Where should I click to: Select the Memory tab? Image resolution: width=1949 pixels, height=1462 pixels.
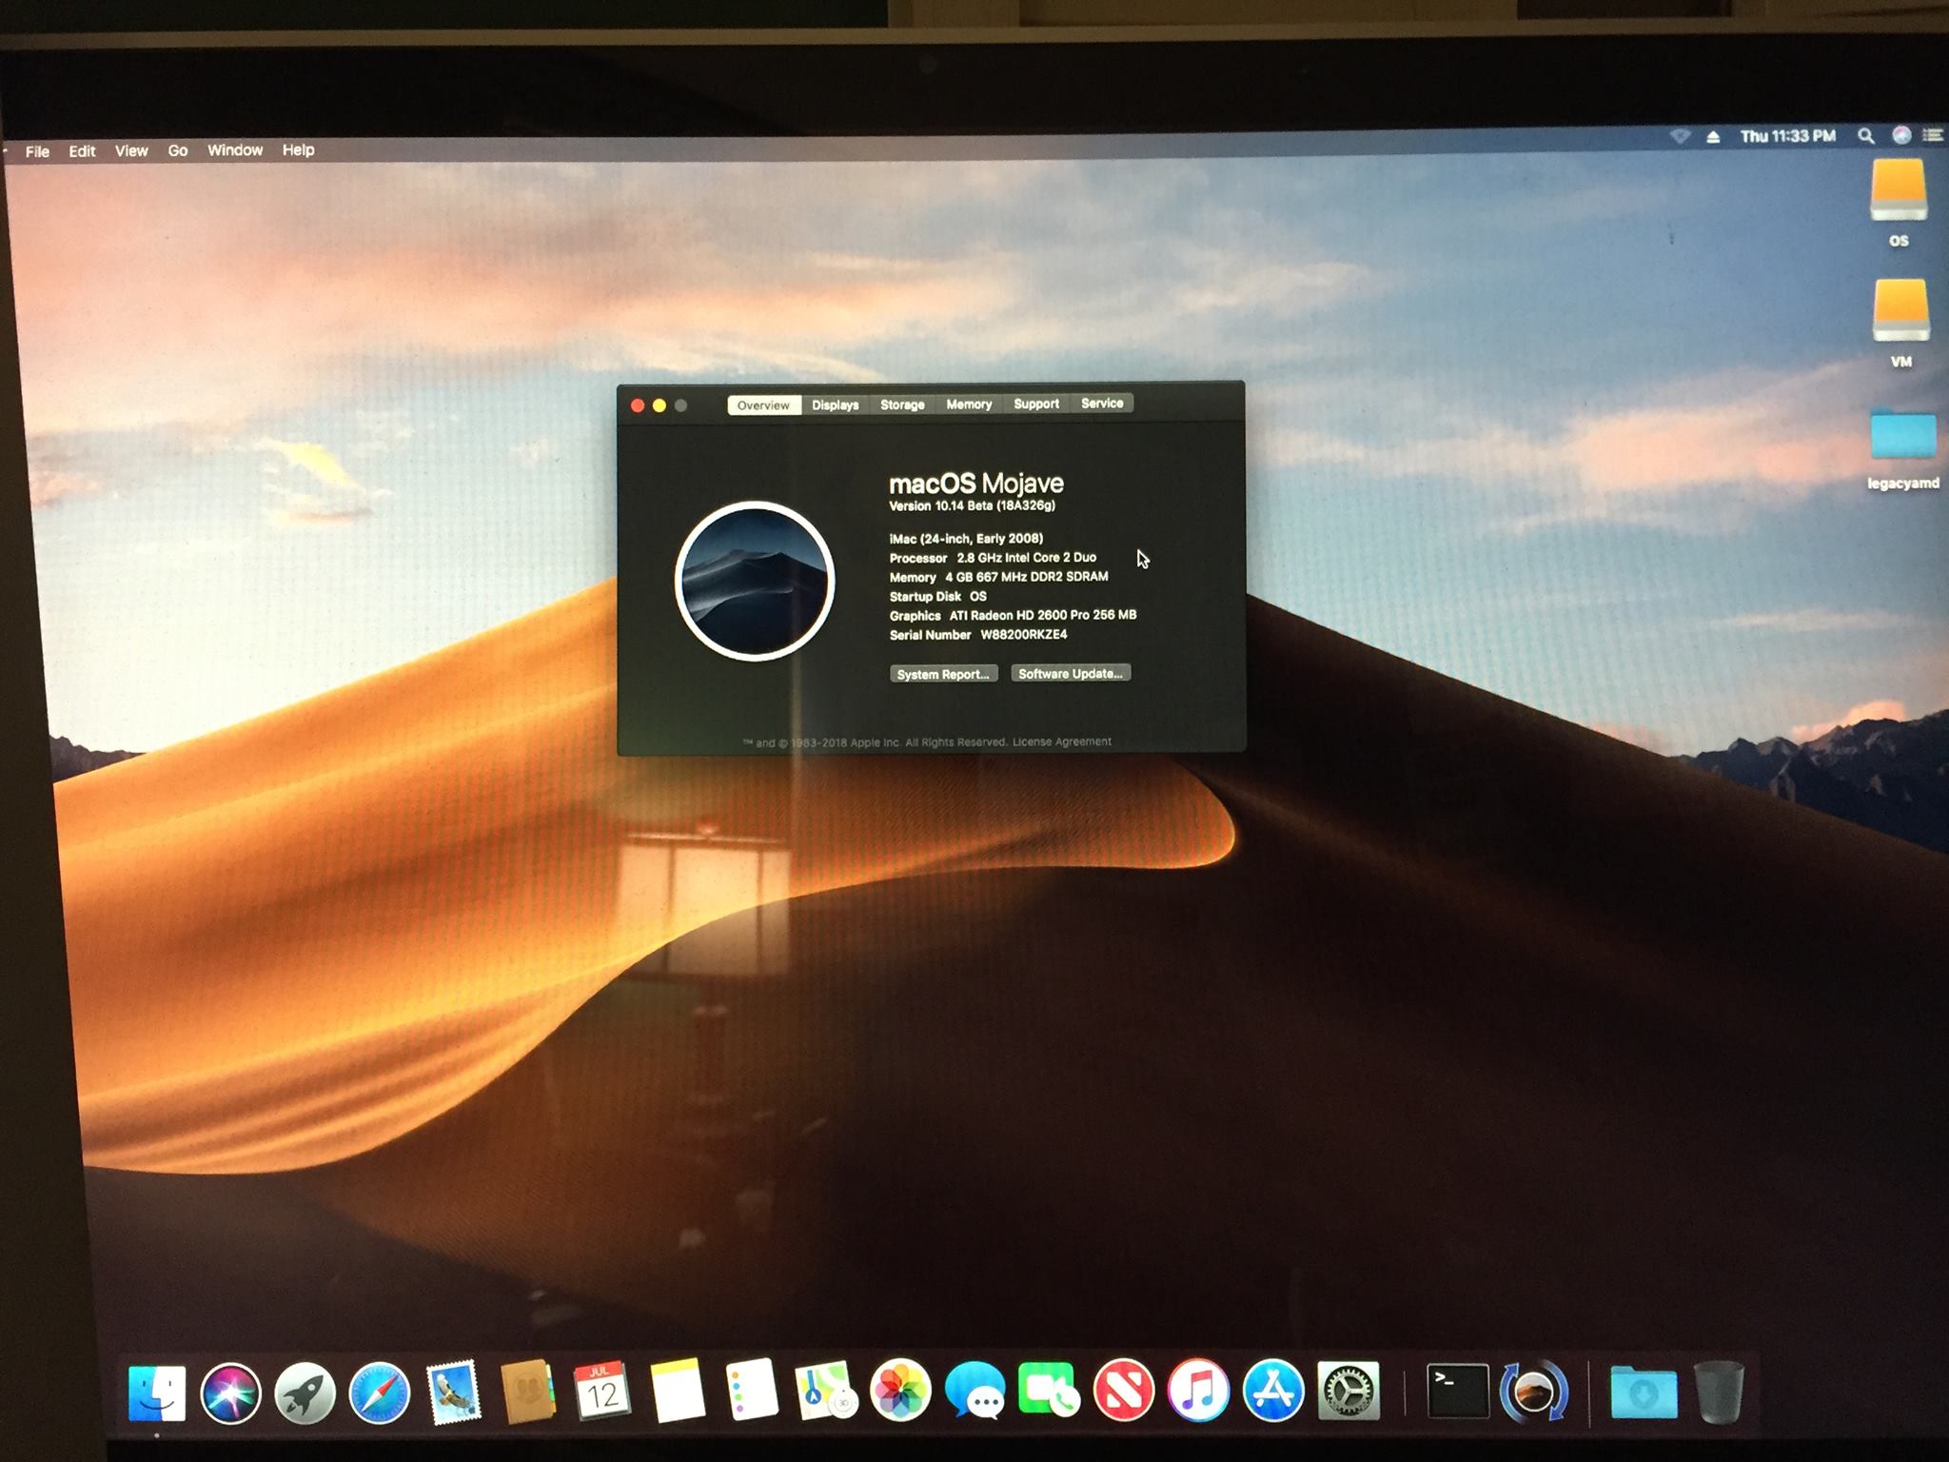tap(969, 405)
